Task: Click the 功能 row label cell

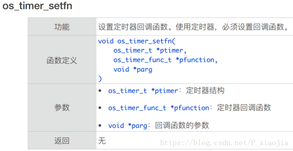Action: (62, 27)
